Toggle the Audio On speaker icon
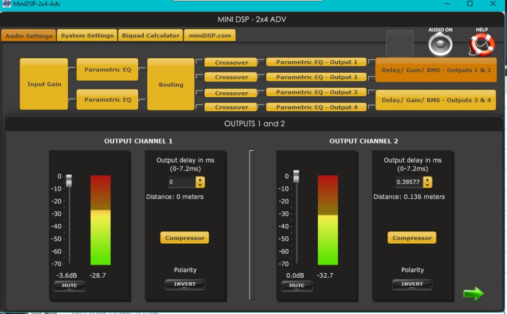Viewport: 507px width, 314px height. pos(440,45)
